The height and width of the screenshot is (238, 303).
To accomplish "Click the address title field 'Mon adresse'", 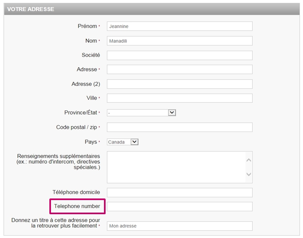I will tap(180, 226).
